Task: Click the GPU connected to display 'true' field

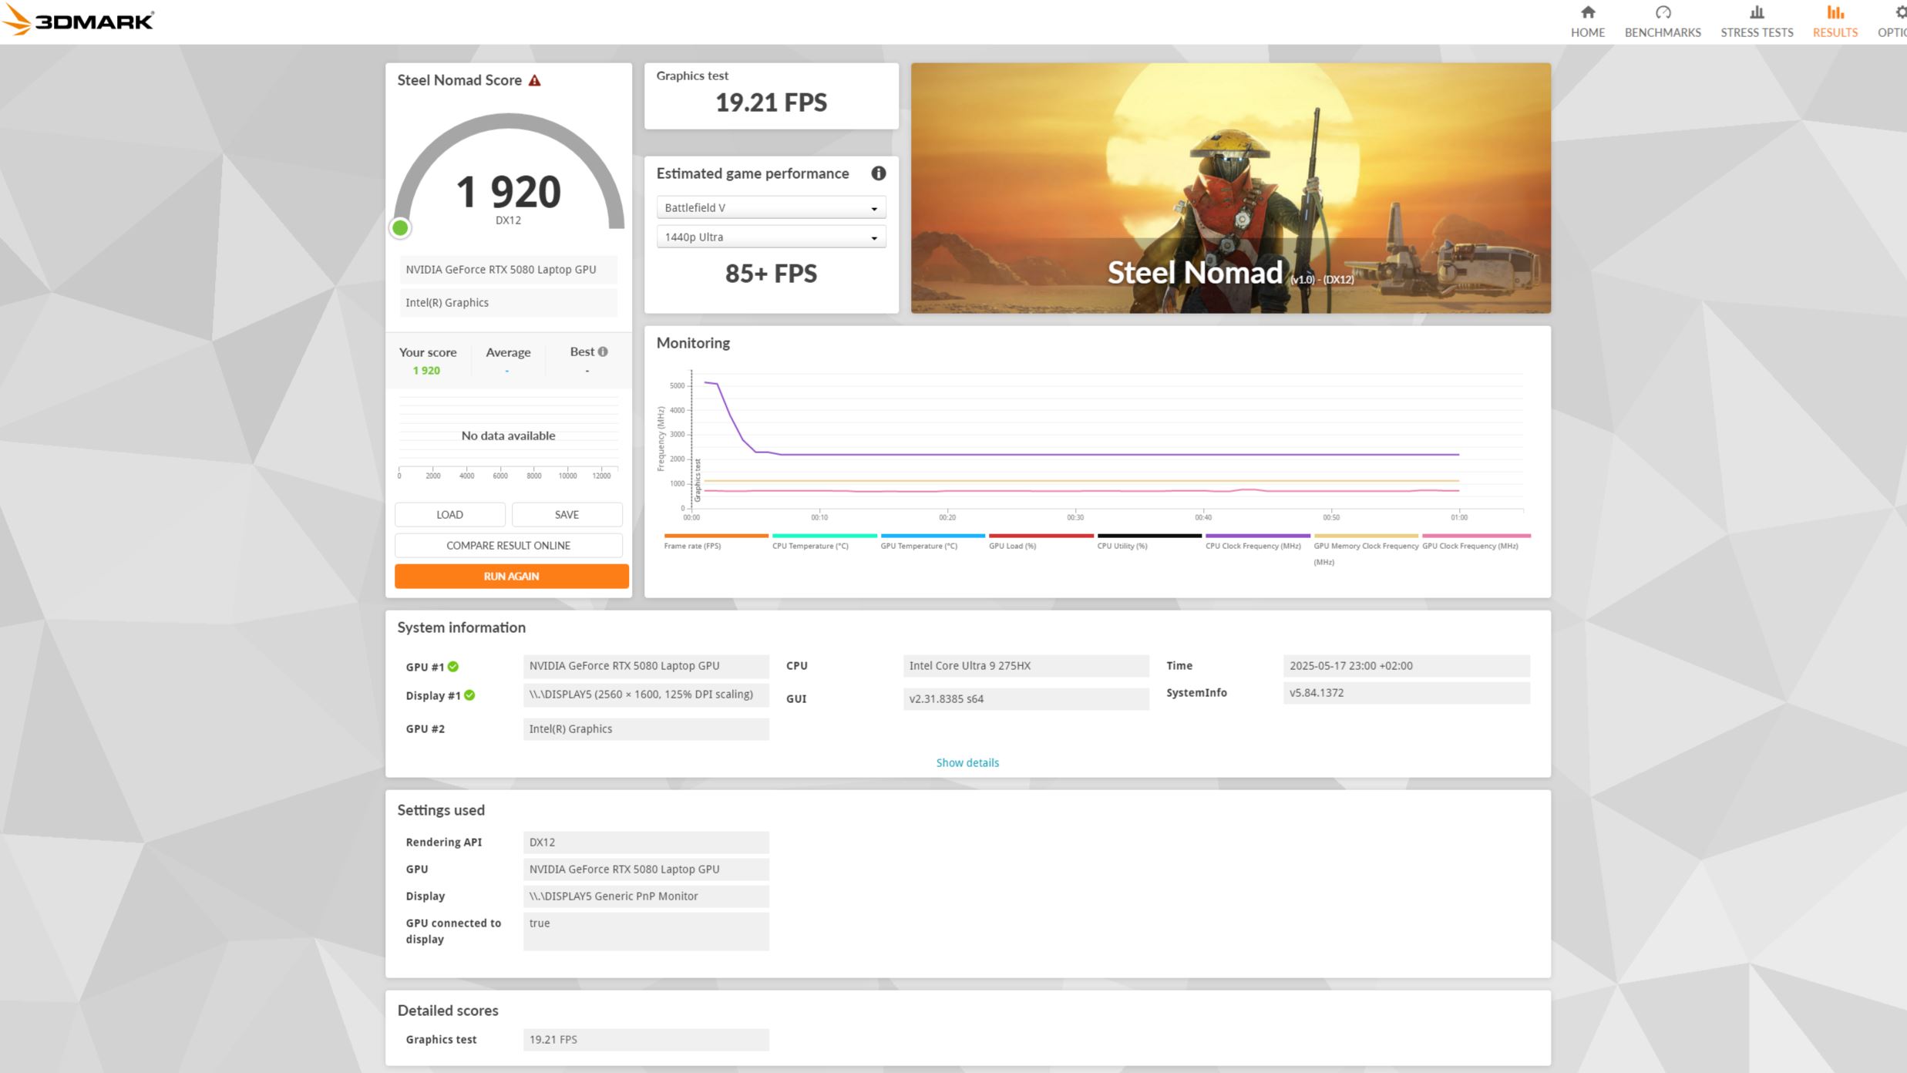Action: (x=646, y=931)
